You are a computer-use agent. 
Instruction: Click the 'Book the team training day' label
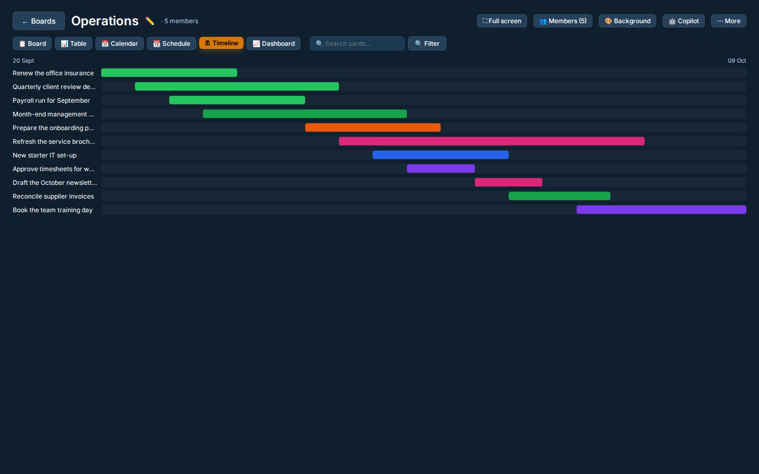point(53,210)
